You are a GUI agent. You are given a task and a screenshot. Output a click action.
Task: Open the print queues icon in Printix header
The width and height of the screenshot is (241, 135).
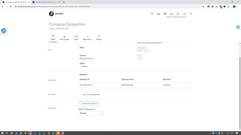click(x=165, y=13)
